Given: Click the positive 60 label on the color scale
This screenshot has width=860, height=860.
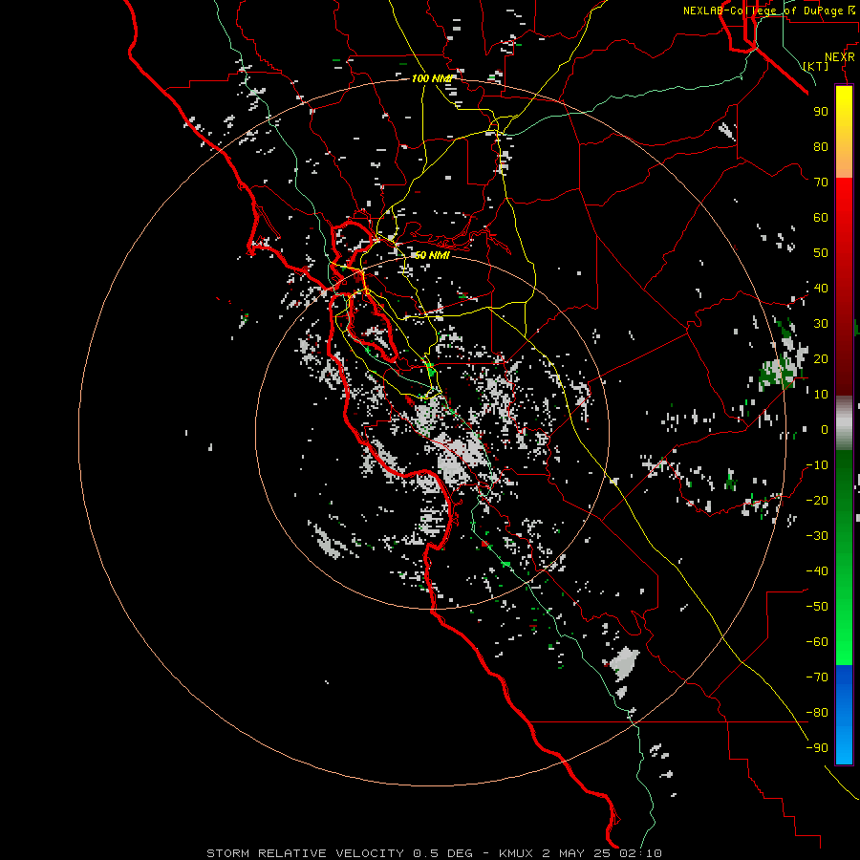Looking at the screenshot, I should (x=821, y=217).
